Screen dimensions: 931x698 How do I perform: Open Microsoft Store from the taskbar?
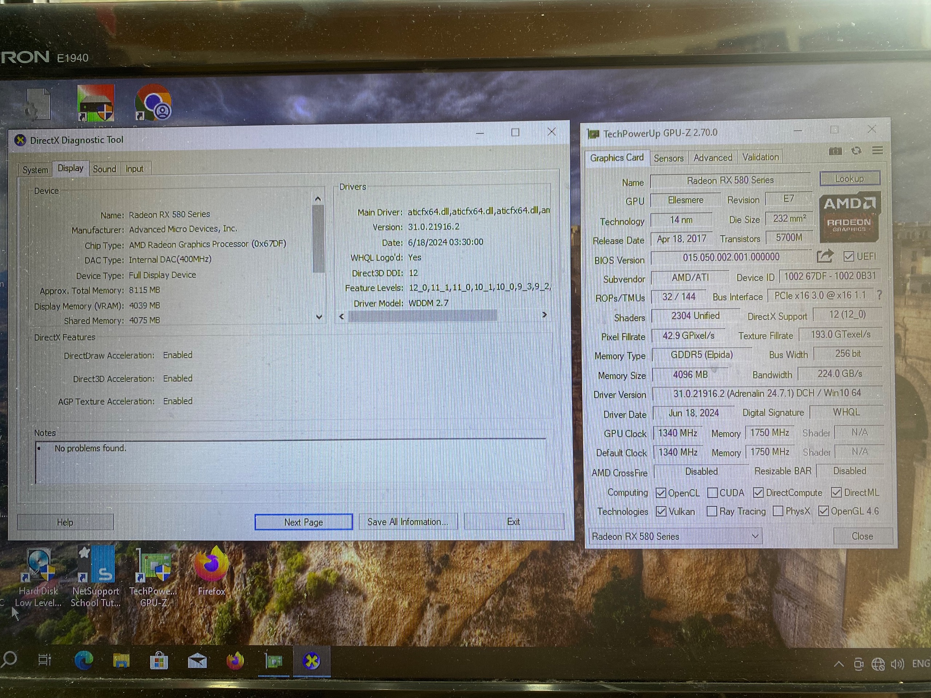coord(159,661)
